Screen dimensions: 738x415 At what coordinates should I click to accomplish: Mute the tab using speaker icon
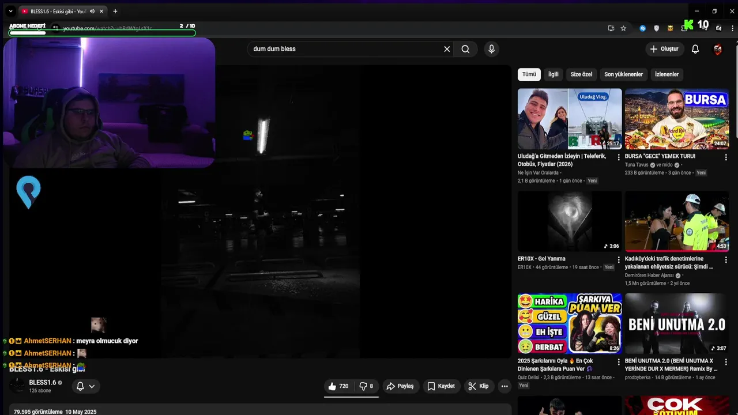[x=92, y=11]
